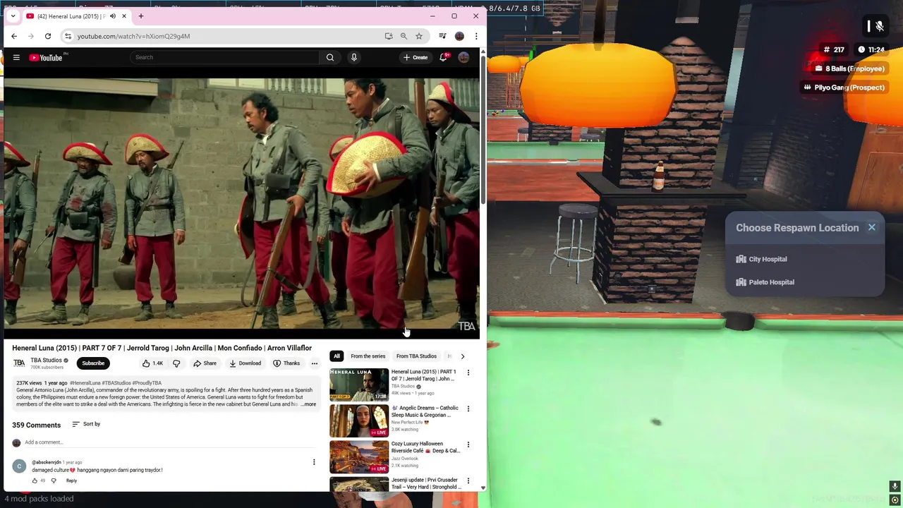Open the YouTube account avatar menu
903x508 pixels.
pos(463,57)
